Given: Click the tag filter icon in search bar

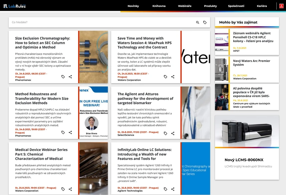Looking at the screenshot, I should [205, 22].
